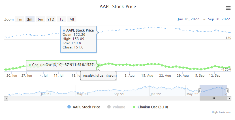Open the chart context menu hamburger icon

click(x=228, y=8)
